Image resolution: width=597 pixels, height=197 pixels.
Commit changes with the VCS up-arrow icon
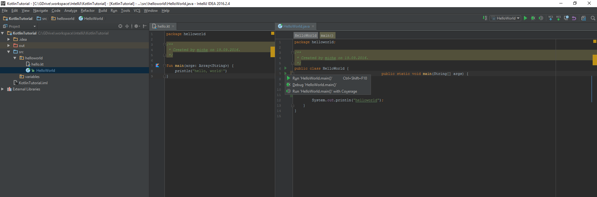(558, 18)
